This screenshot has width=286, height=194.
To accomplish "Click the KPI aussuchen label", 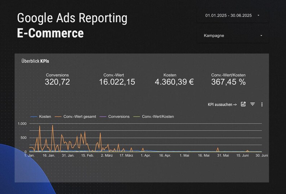I will [222, 105].
